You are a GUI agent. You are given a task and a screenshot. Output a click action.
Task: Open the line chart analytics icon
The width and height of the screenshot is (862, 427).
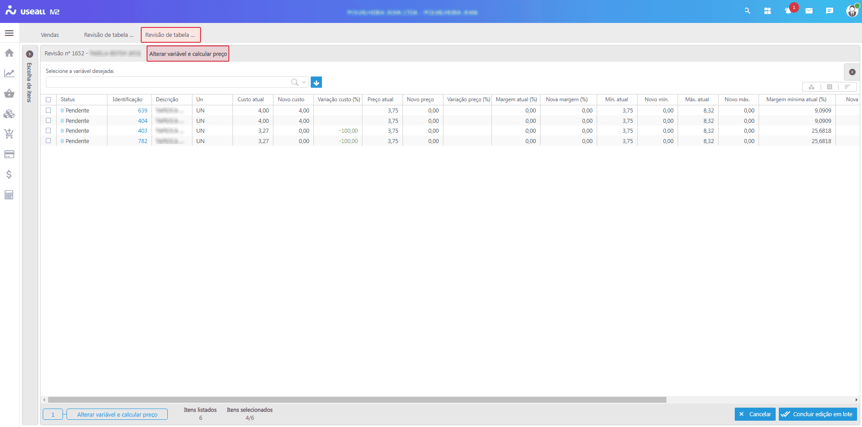tap(9, 73)
